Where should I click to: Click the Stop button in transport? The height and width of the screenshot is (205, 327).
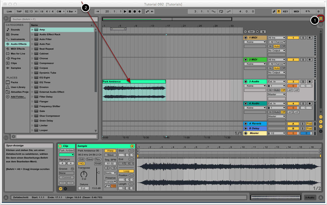(130, 11)
